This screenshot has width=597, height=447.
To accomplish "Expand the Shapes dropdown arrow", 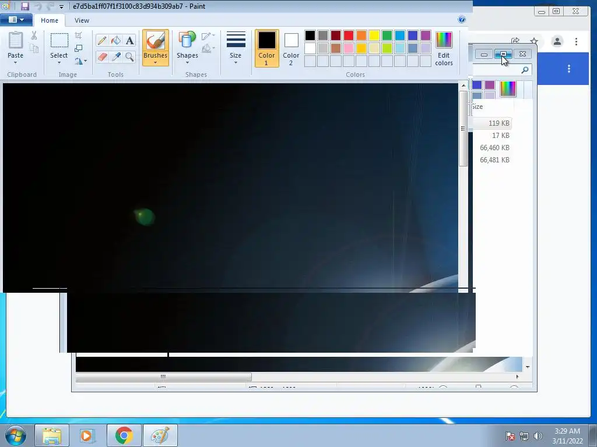I will 187,63.
